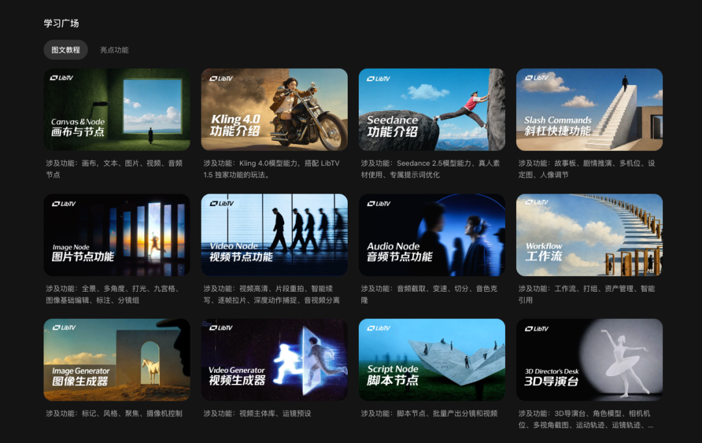Image resolution: width=702 pixels, height=443 pixels.
Task: Switch to the 图文教程 tab
Action: (66, 49)
